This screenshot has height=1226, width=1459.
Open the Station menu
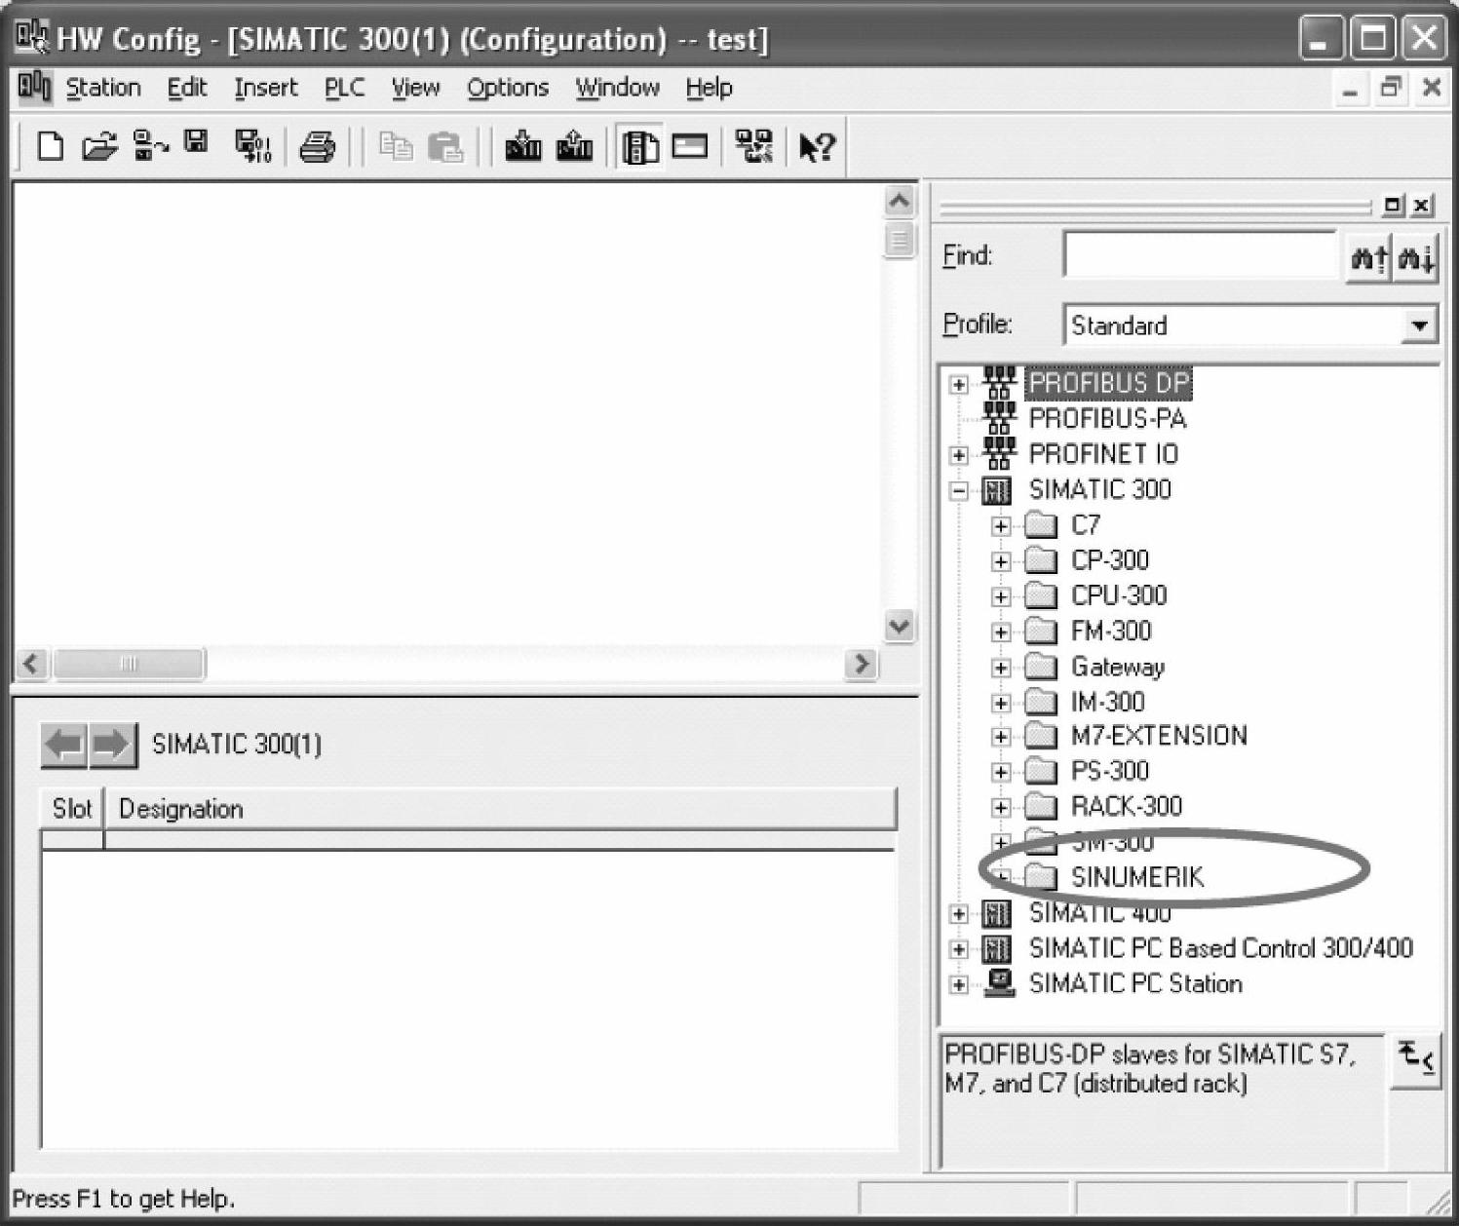tap(103, 88)
